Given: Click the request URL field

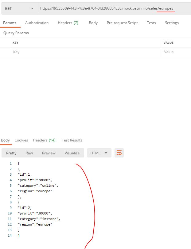Looking at the screenshot, I should (114, 8).
